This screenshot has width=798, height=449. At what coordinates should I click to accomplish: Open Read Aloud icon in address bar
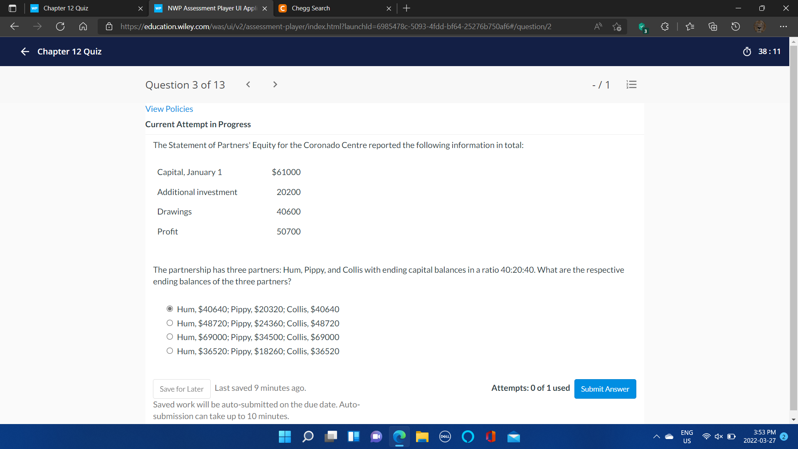(598, 27)
